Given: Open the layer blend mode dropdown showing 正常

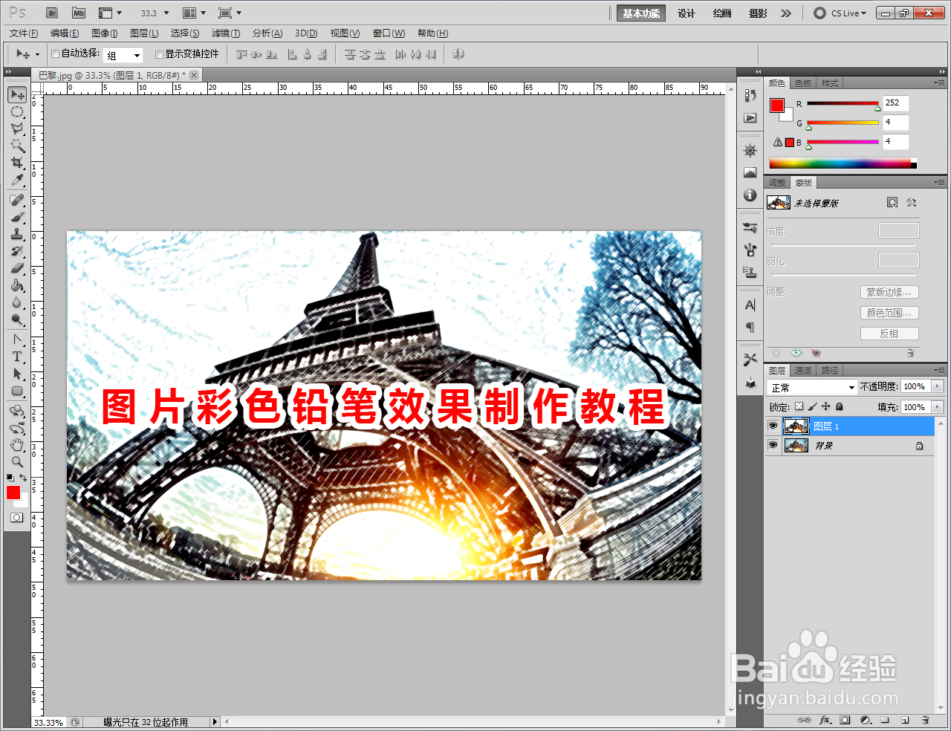Looking at the screenshot, I should [811, 386].
